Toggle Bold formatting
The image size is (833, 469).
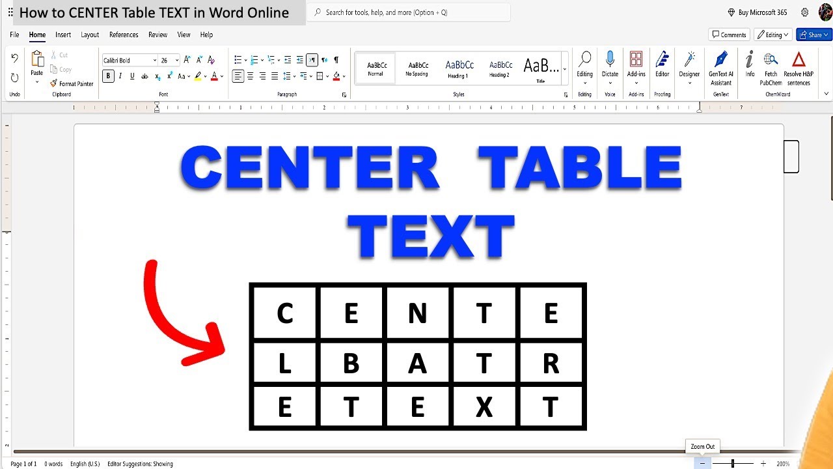point(108,76)
